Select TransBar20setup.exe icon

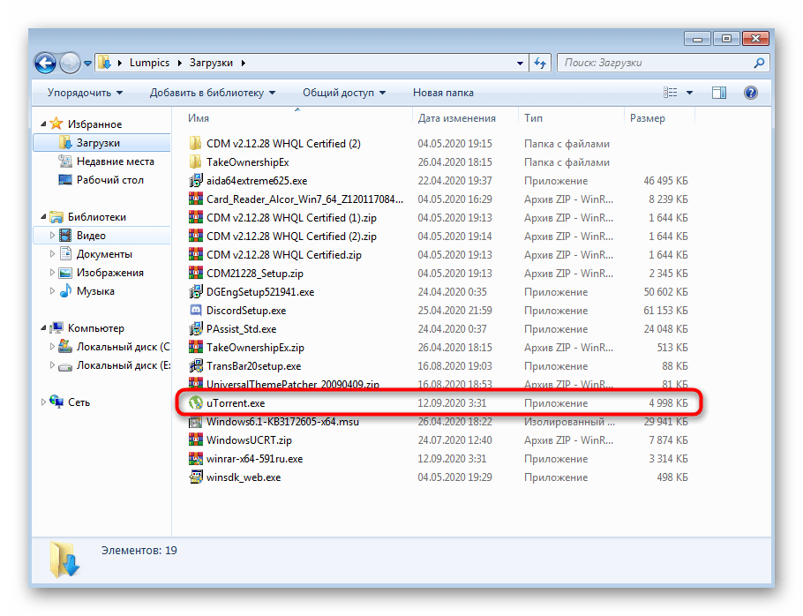(195, 366)
